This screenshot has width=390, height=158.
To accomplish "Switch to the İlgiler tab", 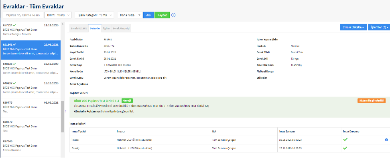I will tap(106, 28).
